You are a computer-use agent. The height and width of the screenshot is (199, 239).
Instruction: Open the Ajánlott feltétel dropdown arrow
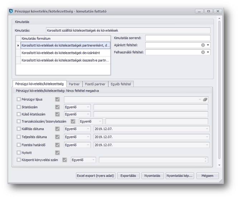pyautogui.click(x=208, y=45)
